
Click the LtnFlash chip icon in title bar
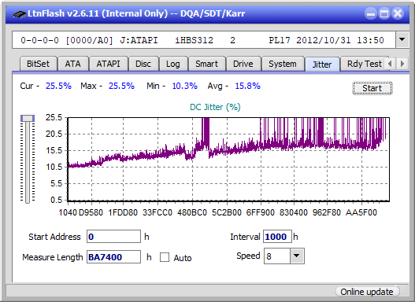(20, 13)
